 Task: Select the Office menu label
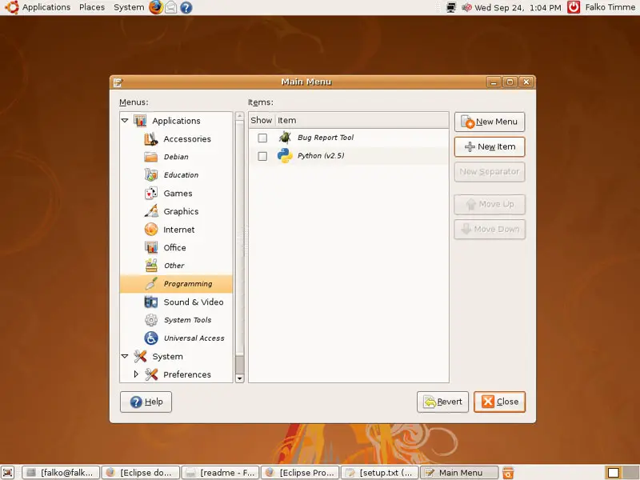(174, 247)
